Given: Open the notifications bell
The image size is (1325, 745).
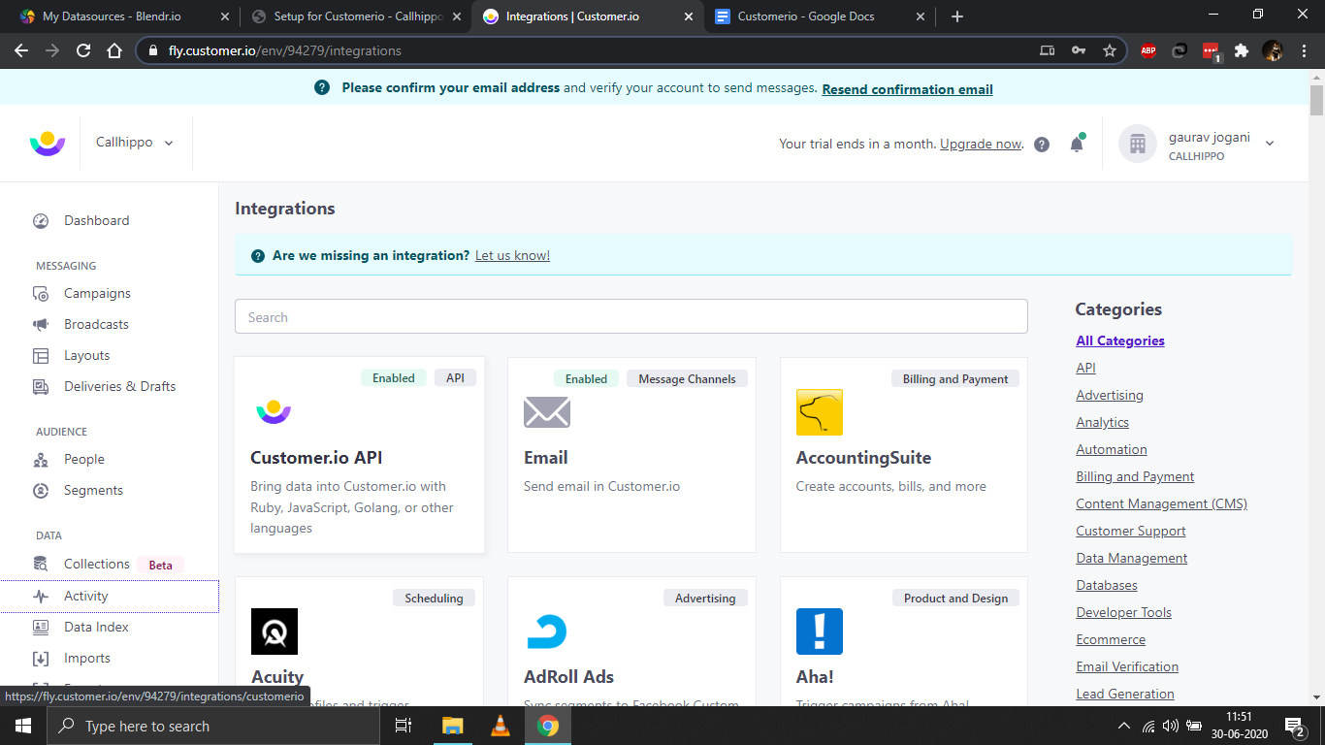Looking at the screenshot, I should pos(1077,144).
